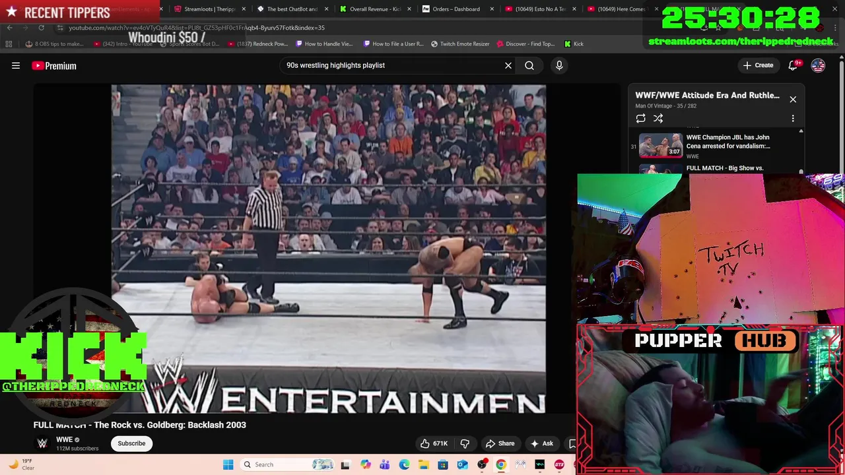
Task: Toggle shuffle playlist
Action: [658, 119]
